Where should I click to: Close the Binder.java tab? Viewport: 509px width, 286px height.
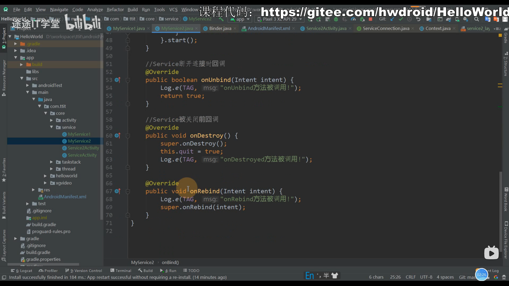(235, 28)
